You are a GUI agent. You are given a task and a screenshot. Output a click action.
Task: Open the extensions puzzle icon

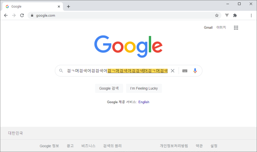tap(235, 15)
